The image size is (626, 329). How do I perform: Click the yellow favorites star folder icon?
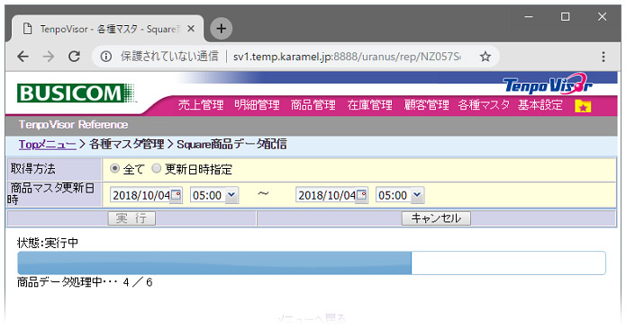[583, 106]
